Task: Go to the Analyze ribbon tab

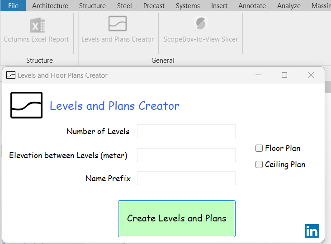Action: point(289,6)
